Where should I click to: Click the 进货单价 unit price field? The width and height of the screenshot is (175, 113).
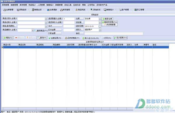[69, 22]
